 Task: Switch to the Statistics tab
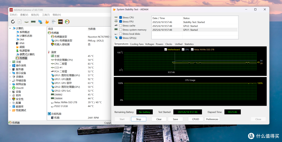189,44
